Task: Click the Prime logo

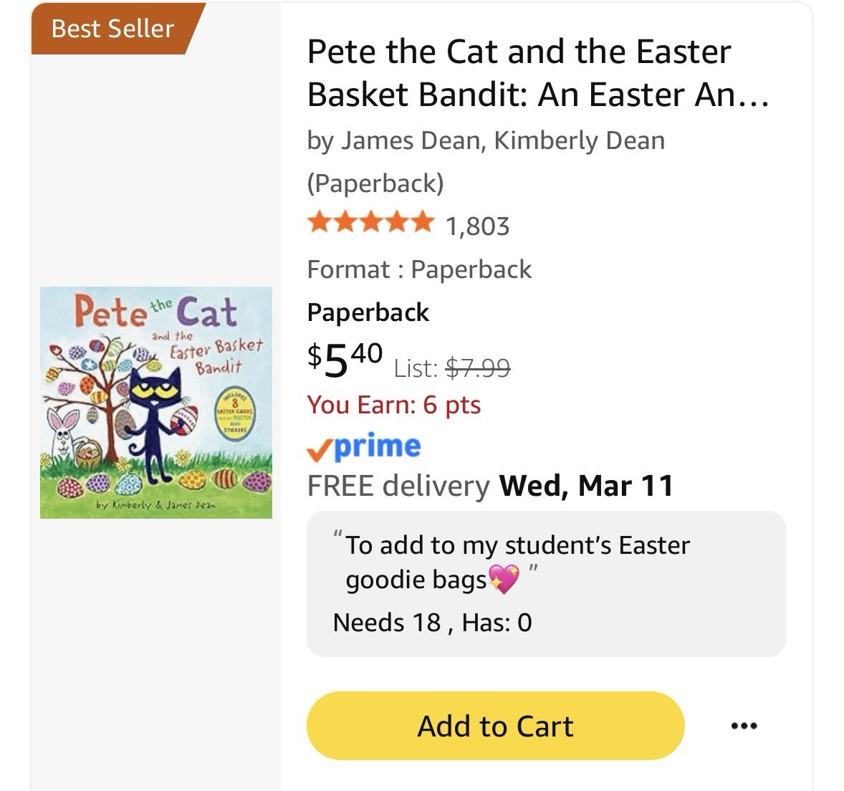Action: point(377,446)
